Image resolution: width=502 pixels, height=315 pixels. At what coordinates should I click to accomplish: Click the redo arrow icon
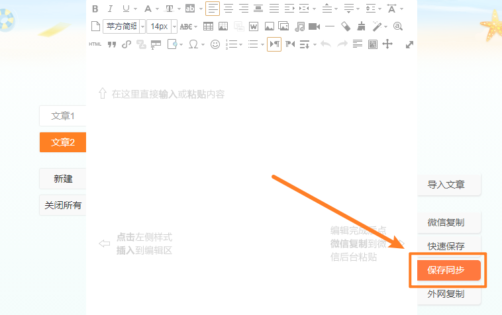tap(342, 44)
